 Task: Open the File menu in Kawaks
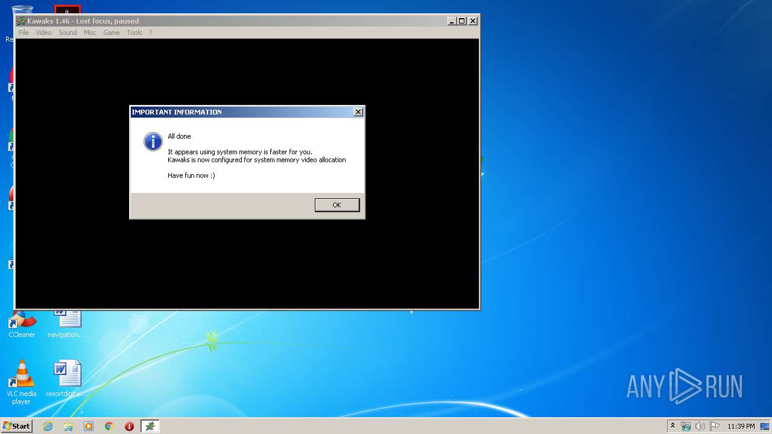pos(24,33)
